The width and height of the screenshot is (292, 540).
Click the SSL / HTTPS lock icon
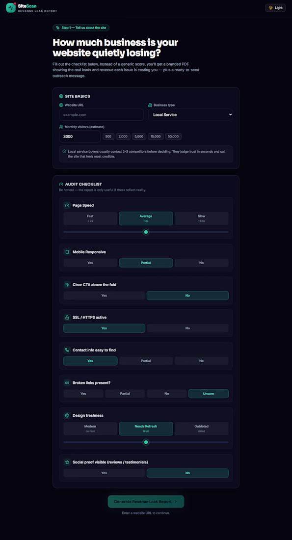point(67,317)
